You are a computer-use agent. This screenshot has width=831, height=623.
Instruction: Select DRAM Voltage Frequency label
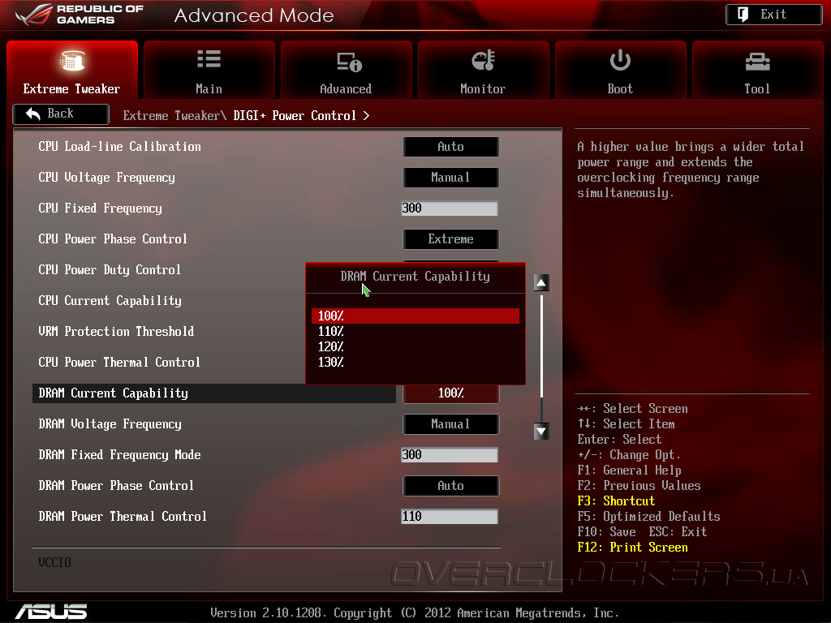(x=110, y=423)
